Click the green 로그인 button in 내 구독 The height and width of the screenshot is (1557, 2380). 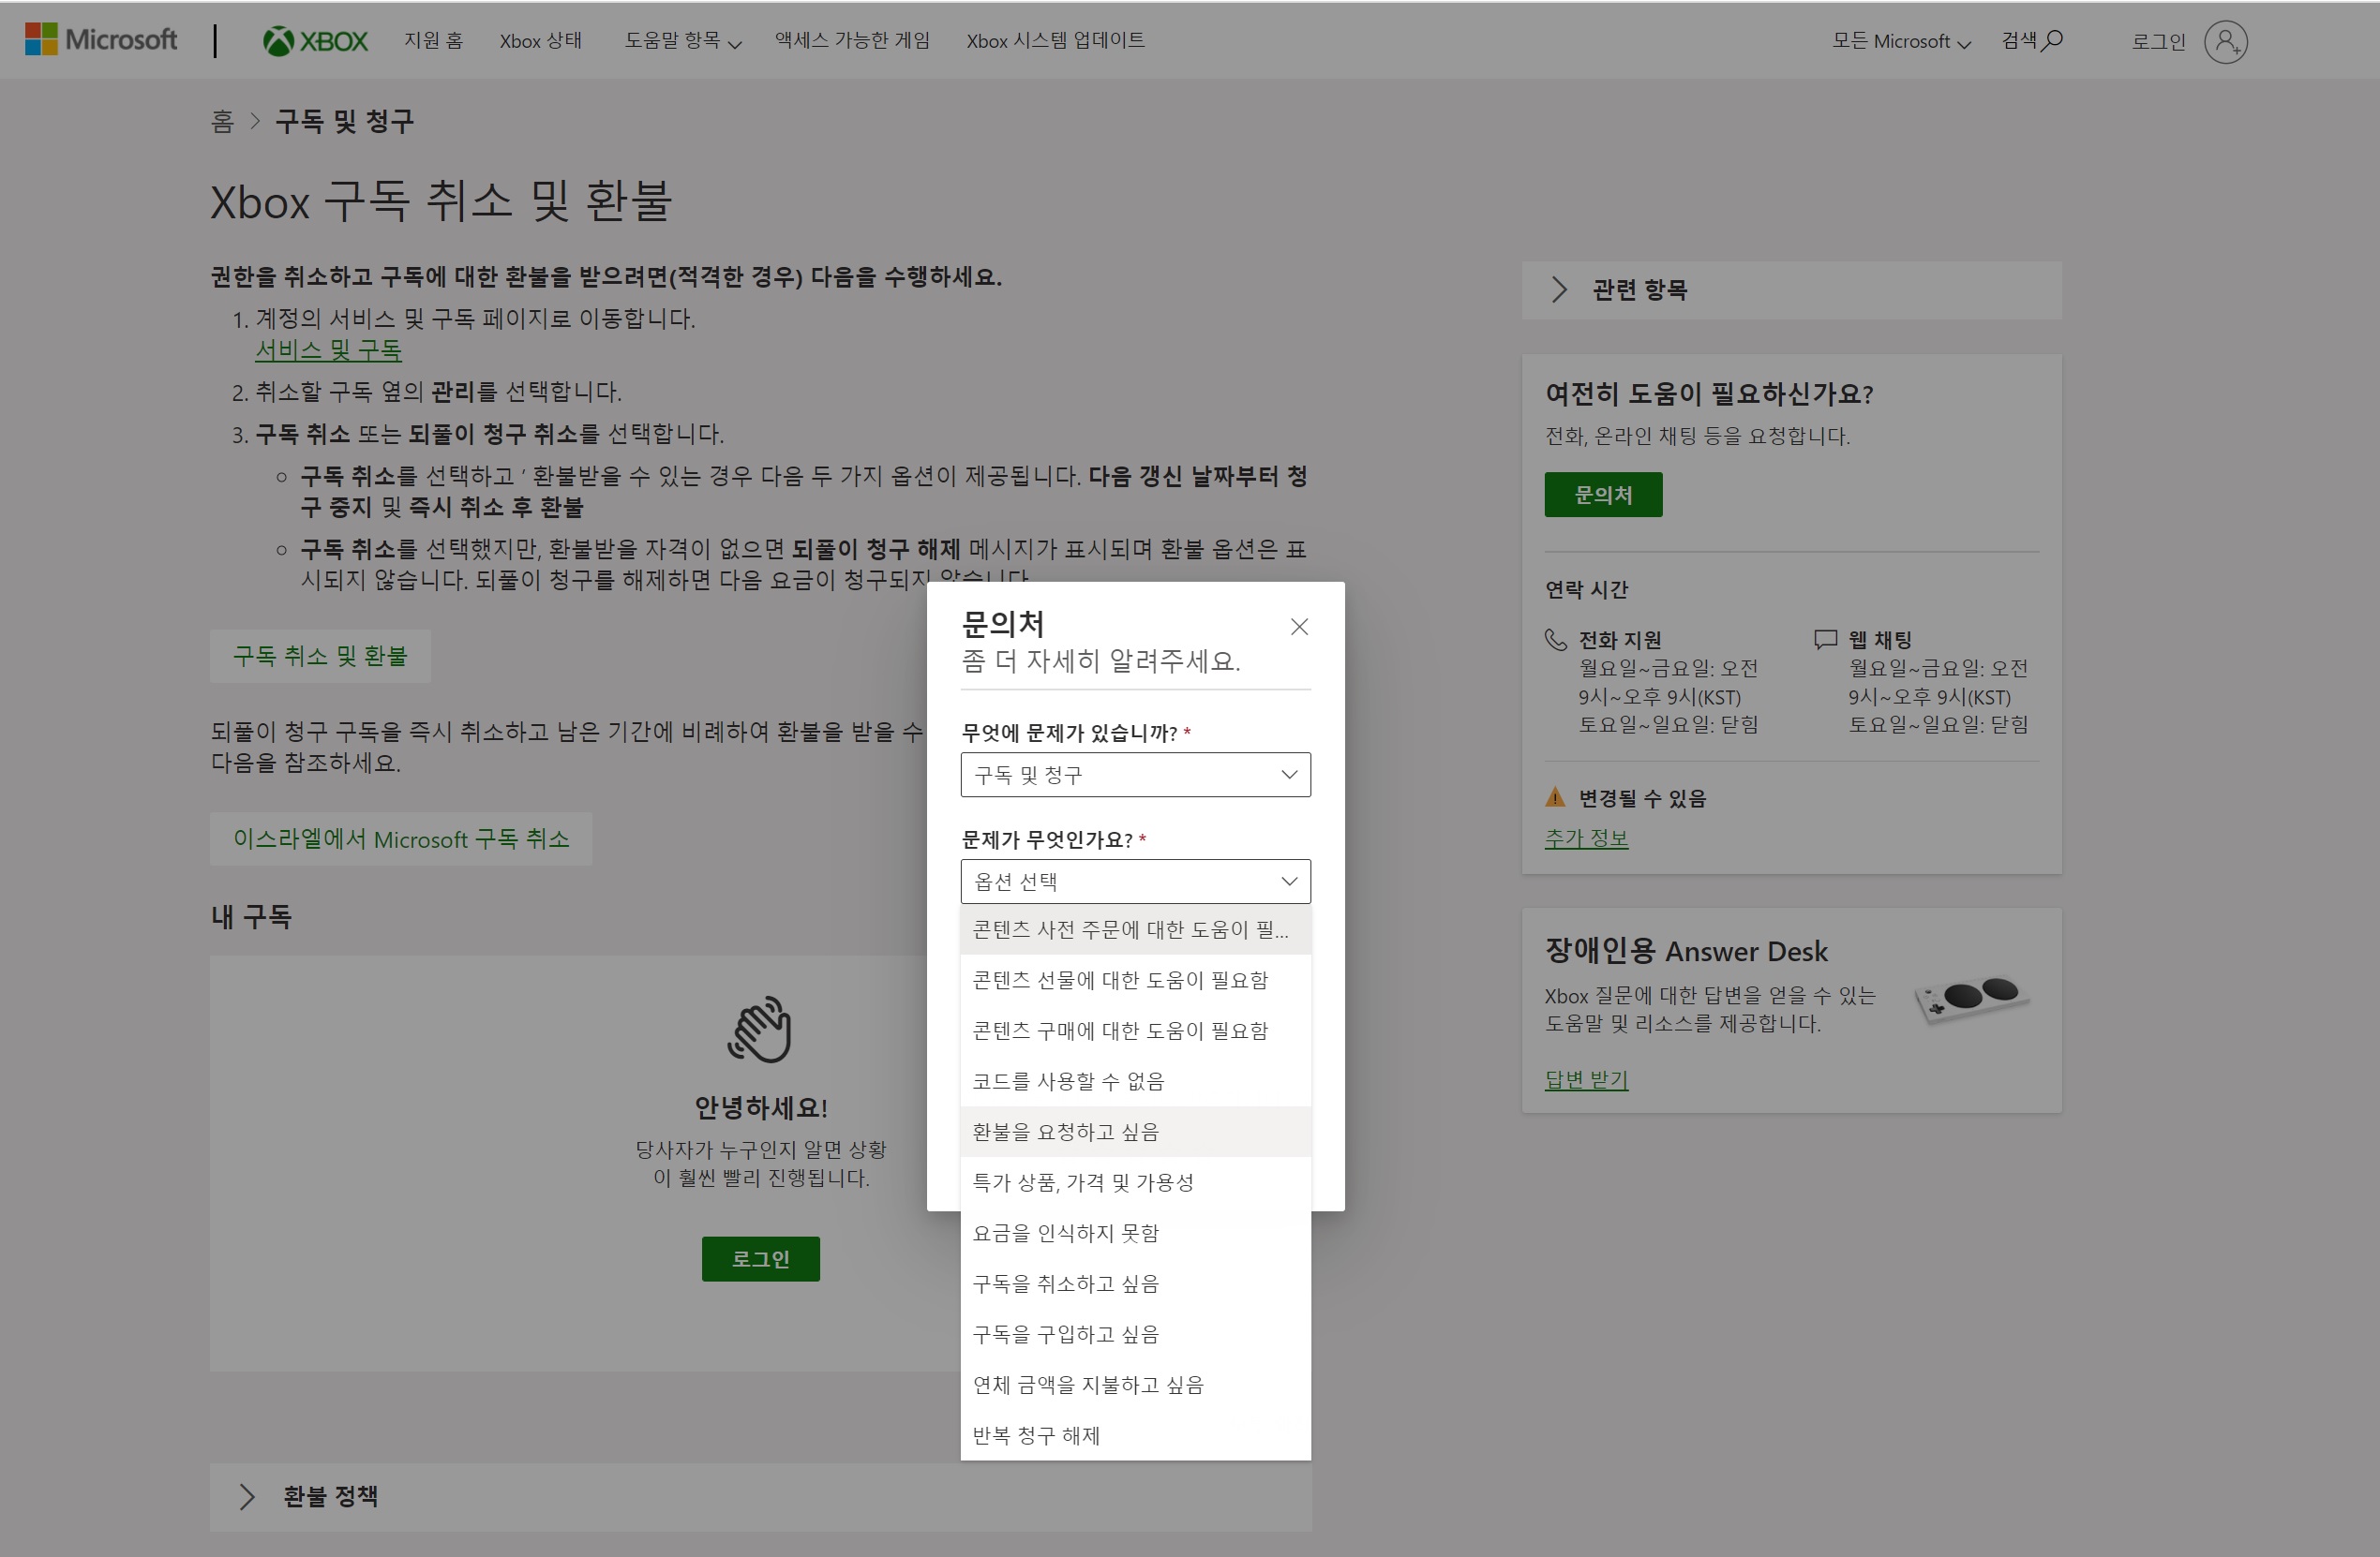760,1258
